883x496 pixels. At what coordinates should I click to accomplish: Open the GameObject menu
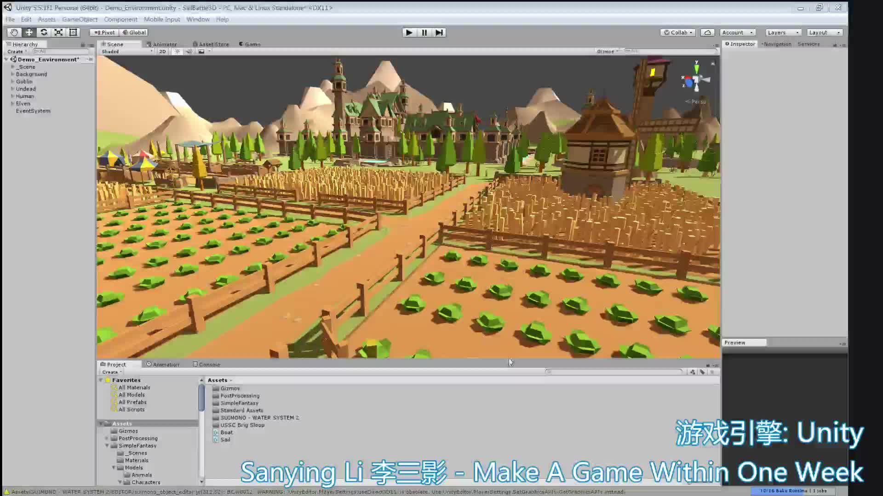(80, 19)
